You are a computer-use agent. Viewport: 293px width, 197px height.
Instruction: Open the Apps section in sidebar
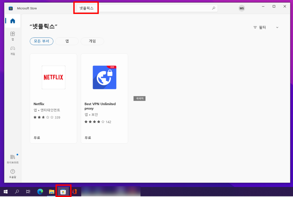(x=12, y=36)
